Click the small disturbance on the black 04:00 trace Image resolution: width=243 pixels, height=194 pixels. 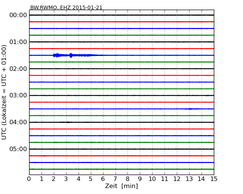[x=65, y=122]
